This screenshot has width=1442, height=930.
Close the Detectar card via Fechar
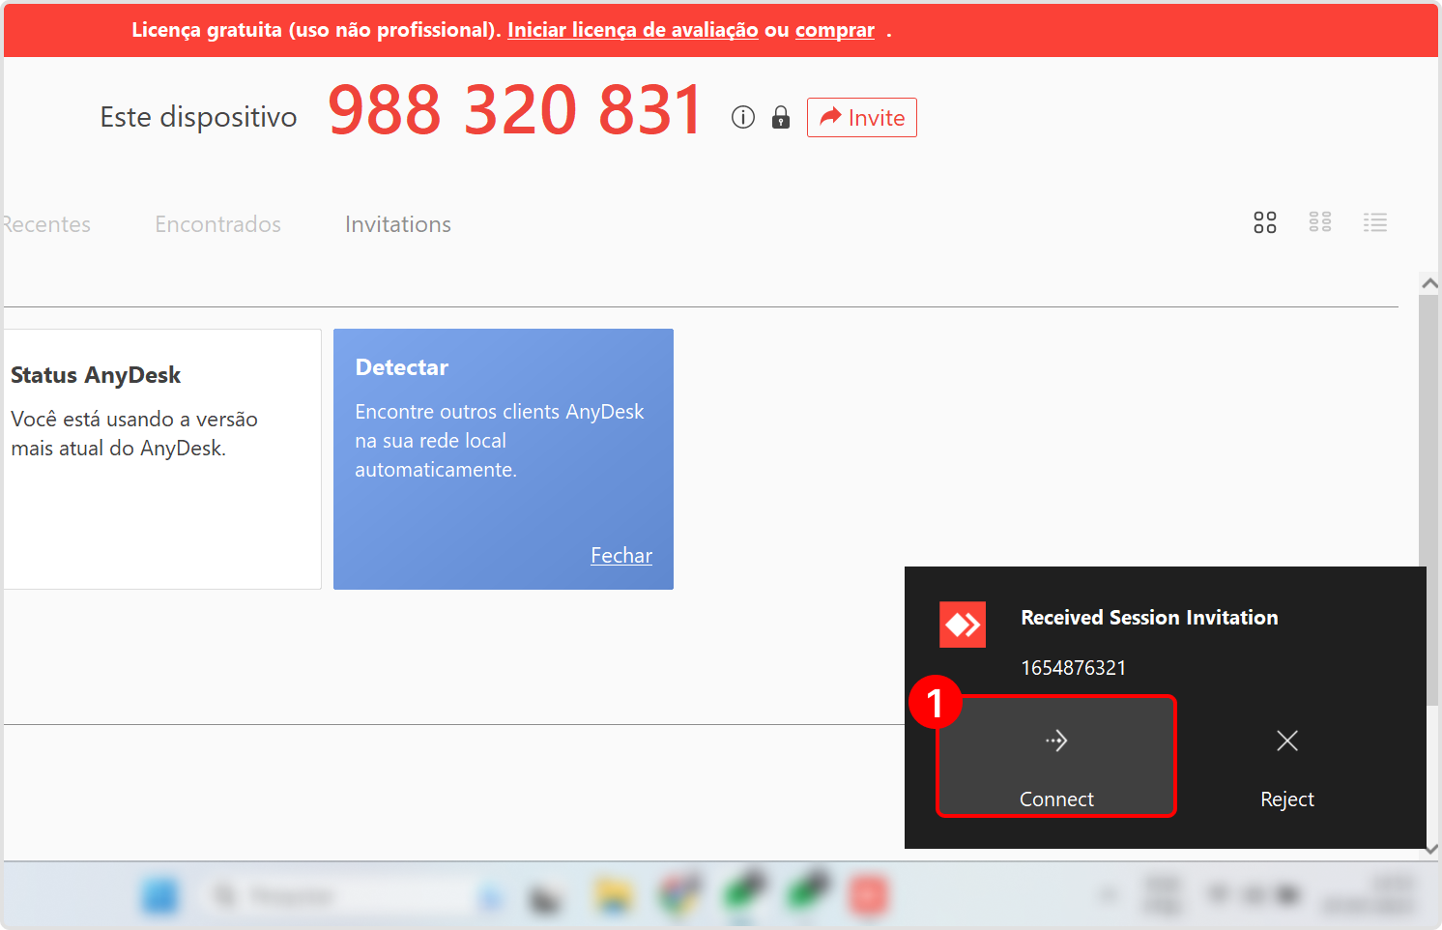[x=621, y=555]
